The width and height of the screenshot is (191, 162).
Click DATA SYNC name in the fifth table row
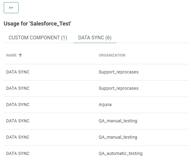18,137
